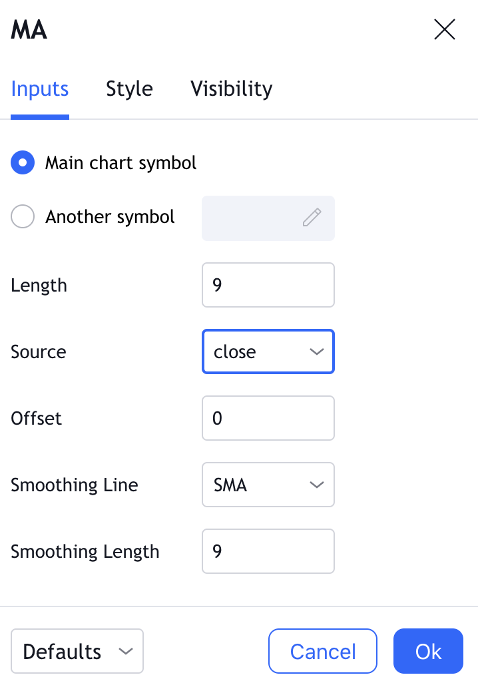Confirm settings with the Ok button
Image resolution: width=478 pixels, height=687 pixels.
click(x=428, y=651)
